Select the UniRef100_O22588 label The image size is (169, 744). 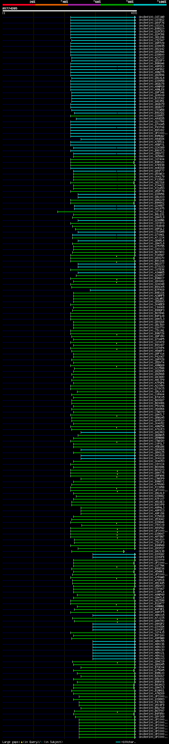[152, 368]
